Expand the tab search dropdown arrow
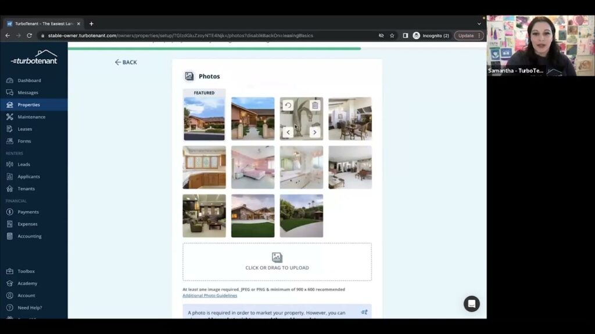Screen dimensions: 595x334 click(x=479, y=23)
